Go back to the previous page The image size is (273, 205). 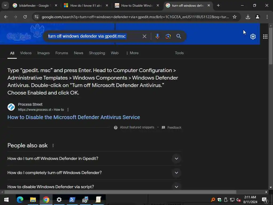tap(6, 17)
